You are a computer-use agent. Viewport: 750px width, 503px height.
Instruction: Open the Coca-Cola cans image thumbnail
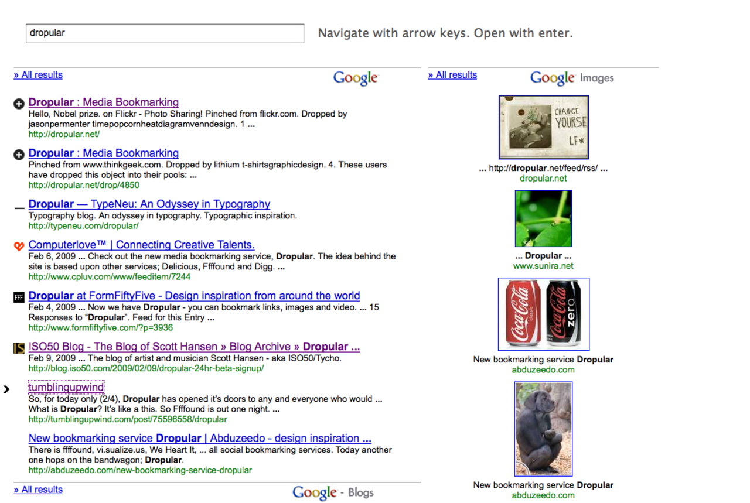pos(544,314)
